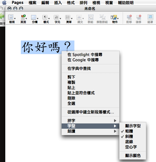Open the Pages application menu

coord(17,2)
